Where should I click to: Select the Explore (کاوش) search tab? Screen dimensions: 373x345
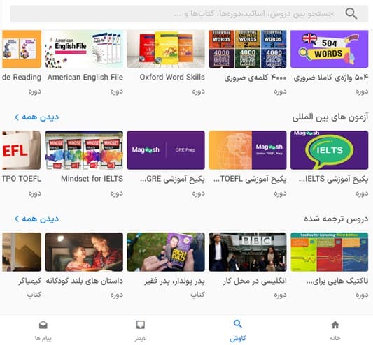(x=238, y=330)
